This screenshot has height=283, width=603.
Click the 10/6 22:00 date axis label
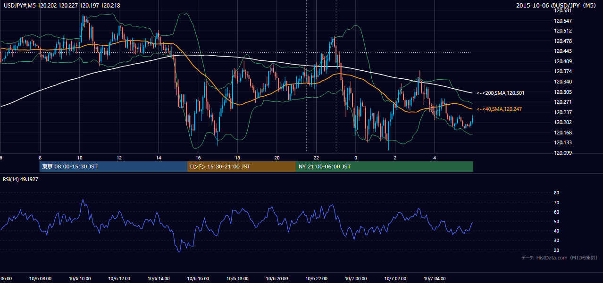pyautogui.click(x=316, y=279)
